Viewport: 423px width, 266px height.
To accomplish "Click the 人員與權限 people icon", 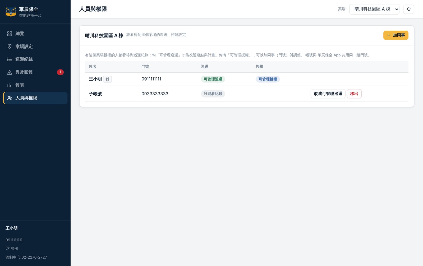I will coord(10,98).
